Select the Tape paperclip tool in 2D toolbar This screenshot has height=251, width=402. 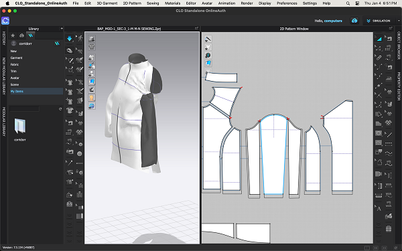click(379, 58)
